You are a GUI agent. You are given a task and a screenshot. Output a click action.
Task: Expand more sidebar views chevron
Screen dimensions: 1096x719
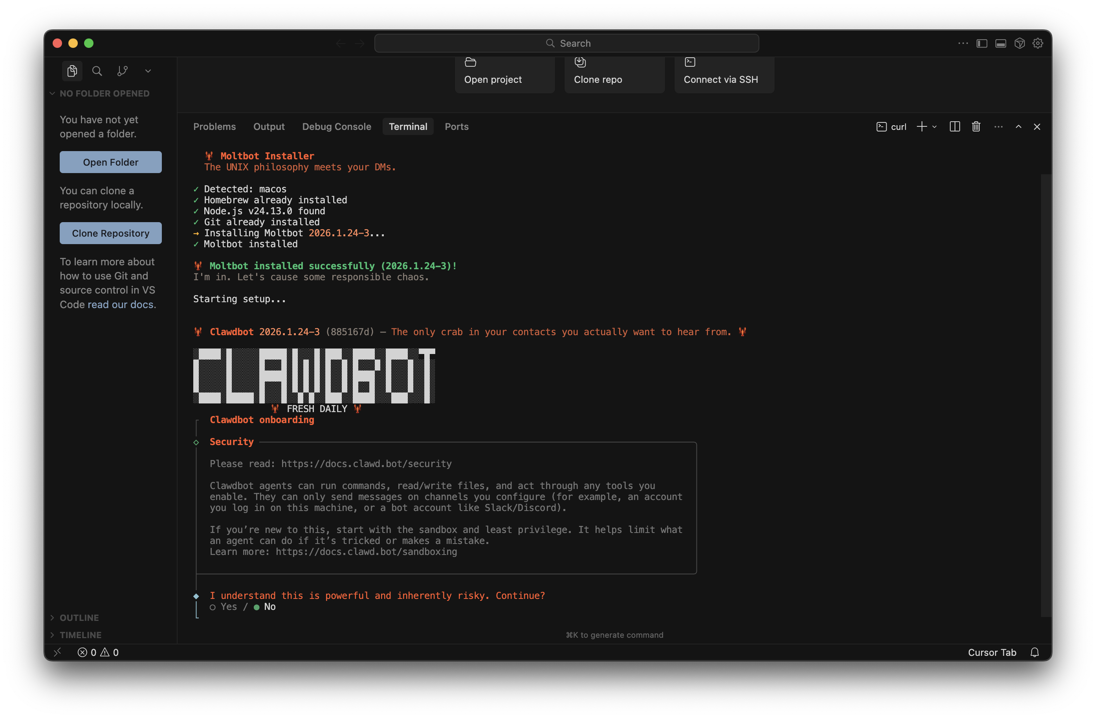[148, 71]
